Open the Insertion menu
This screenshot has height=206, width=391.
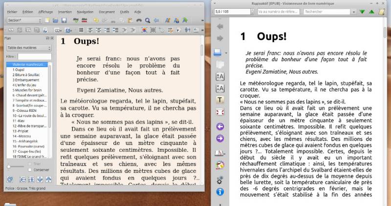65,12
